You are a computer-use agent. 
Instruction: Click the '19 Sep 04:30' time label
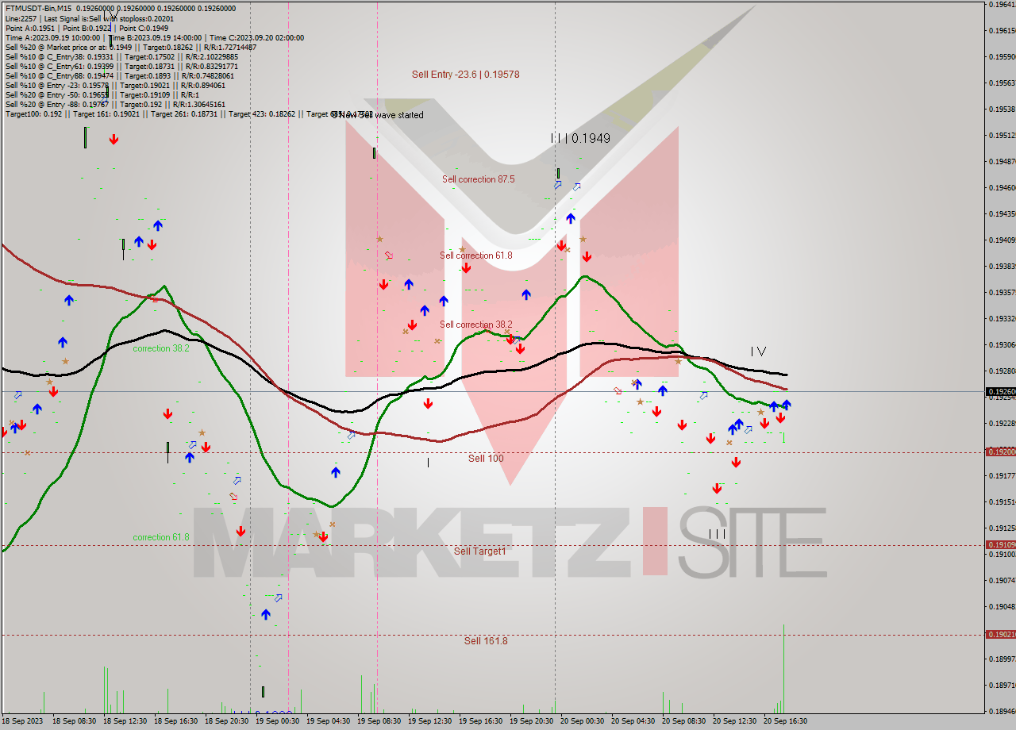click(328, 721)
